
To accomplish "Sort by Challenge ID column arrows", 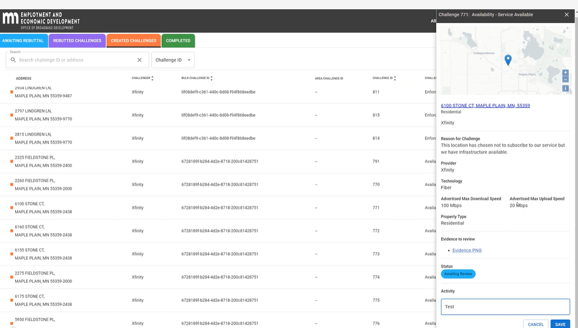I will (395, 78).
